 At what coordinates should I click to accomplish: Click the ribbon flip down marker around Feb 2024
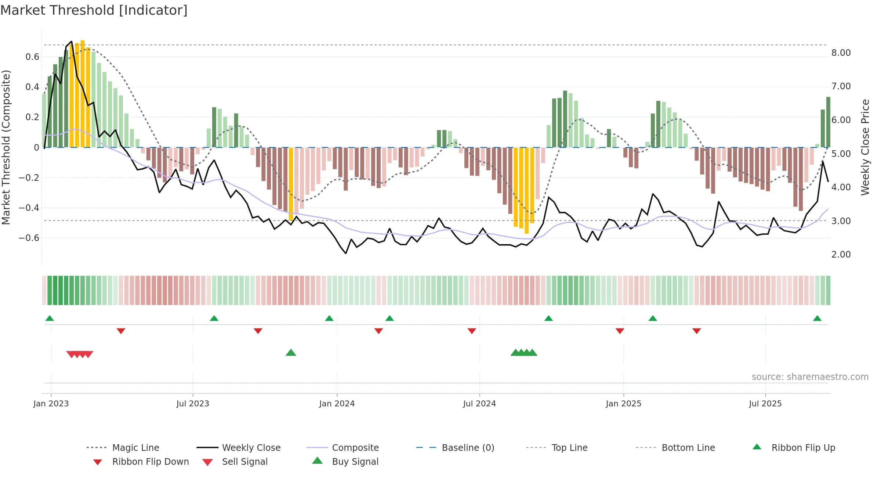378,331
